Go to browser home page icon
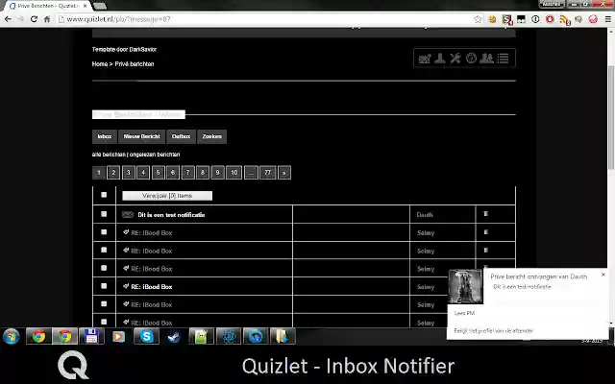Image resolution: width=615 pixels, height=384 pixels. 47,19
